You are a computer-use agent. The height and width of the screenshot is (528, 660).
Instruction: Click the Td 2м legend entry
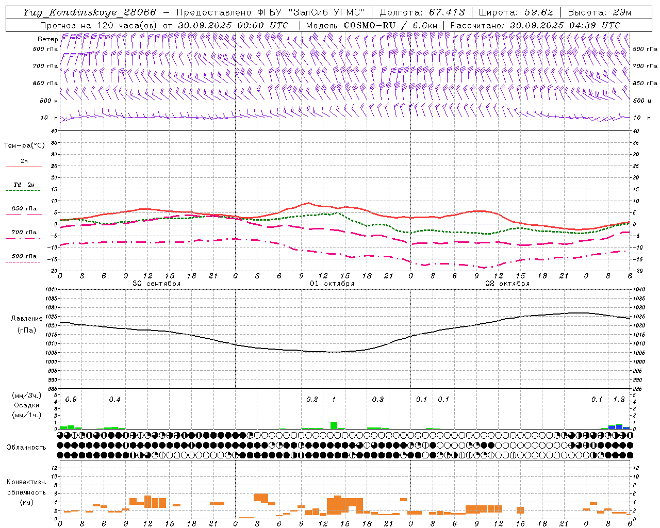(x=24, y=185)
